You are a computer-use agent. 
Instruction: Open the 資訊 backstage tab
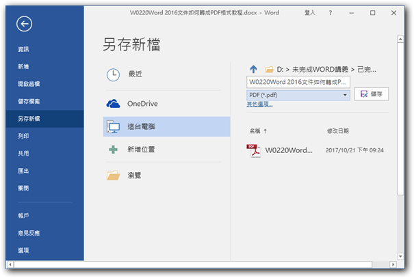23,49
